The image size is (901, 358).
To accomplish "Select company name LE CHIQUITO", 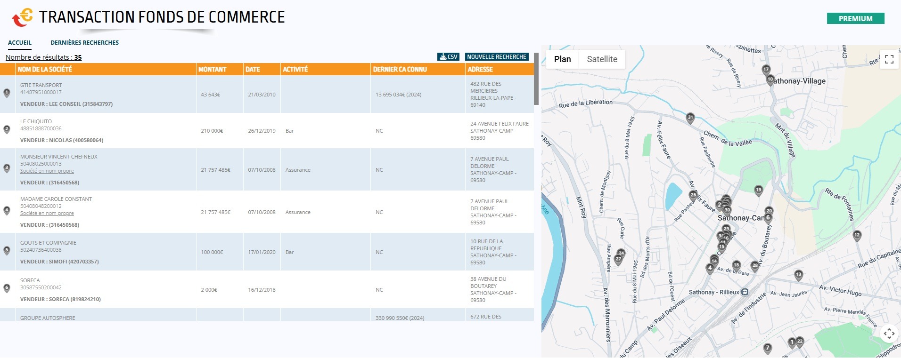I will click(x=36, y=121).
